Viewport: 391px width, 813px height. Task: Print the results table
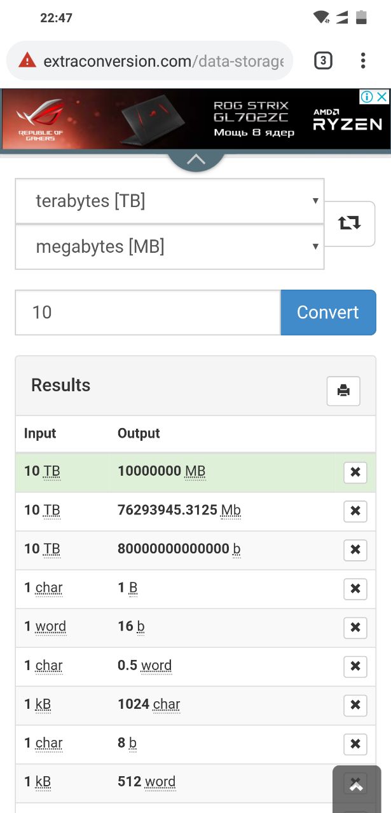[x=343, y=391]
